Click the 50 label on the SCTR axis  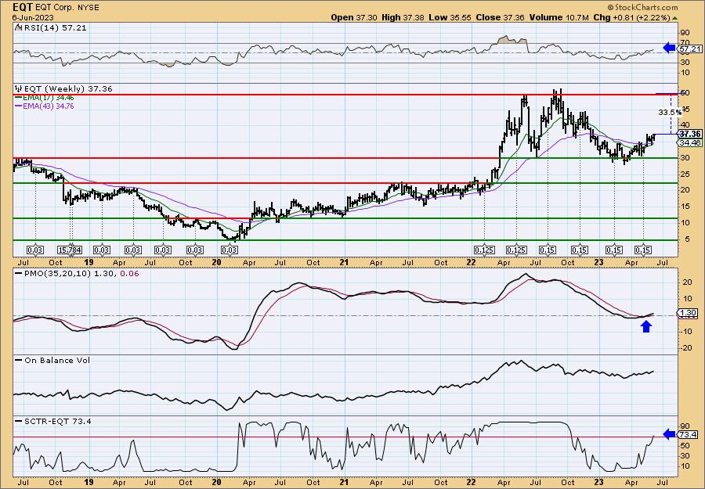686,445
